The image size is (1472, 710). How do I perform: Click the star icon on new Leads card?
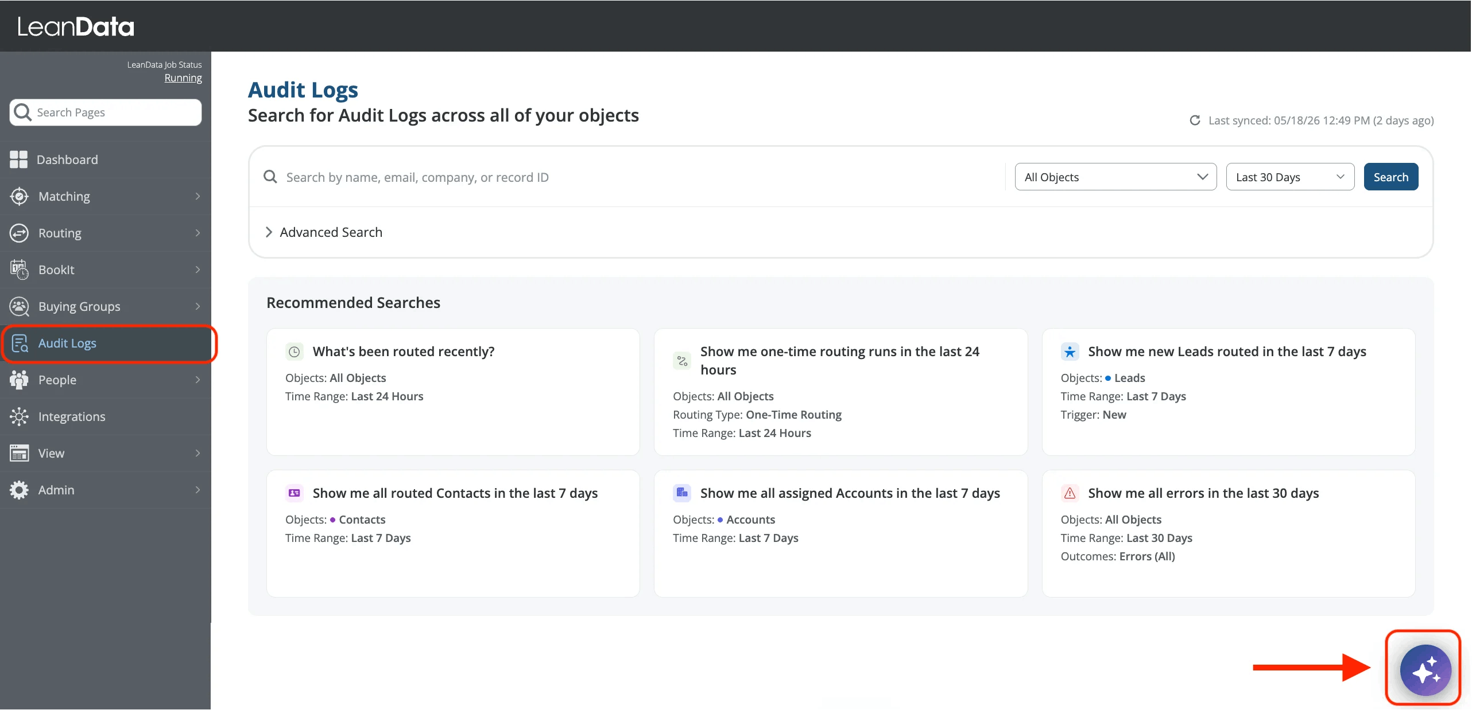[x=1070, y=352]
